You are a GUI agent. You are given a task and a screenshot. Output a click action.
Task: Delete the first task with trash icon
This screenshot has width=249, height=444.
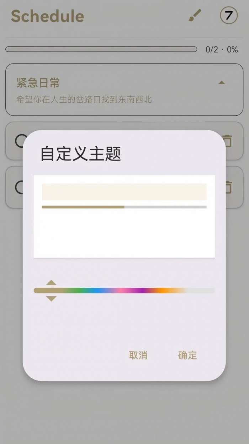227,141
